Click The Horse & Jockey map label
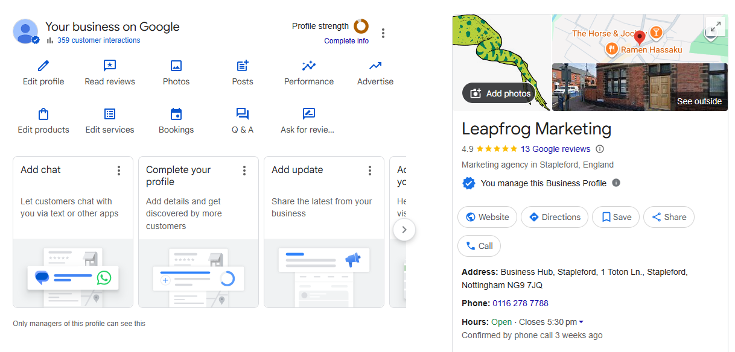This screenshot has width=735, height=352. pos(609,34)
